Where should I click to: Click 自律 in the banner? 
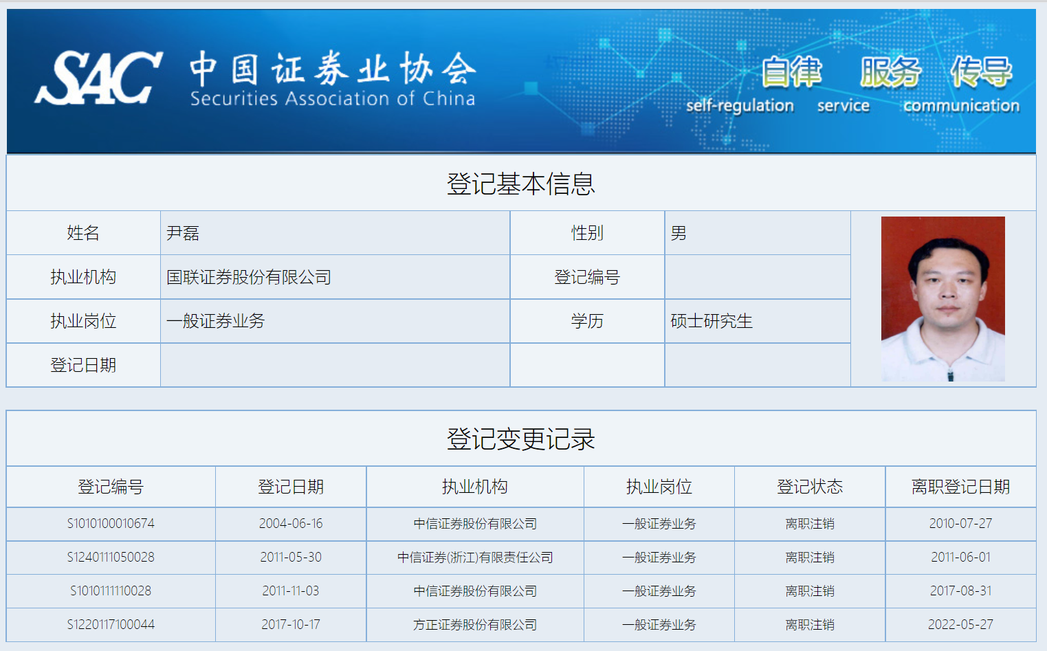click(x=791, y=71)
